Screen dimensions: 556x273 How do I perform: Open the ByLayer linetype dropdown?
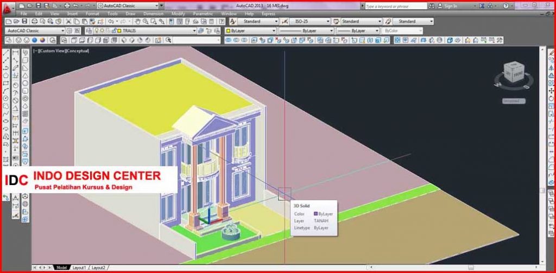331,31
